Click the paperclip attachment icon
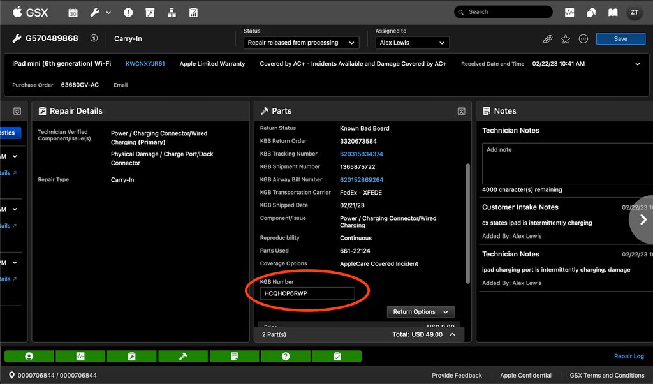The height and width of the screenshot is (384, 653). click(548, 39)
